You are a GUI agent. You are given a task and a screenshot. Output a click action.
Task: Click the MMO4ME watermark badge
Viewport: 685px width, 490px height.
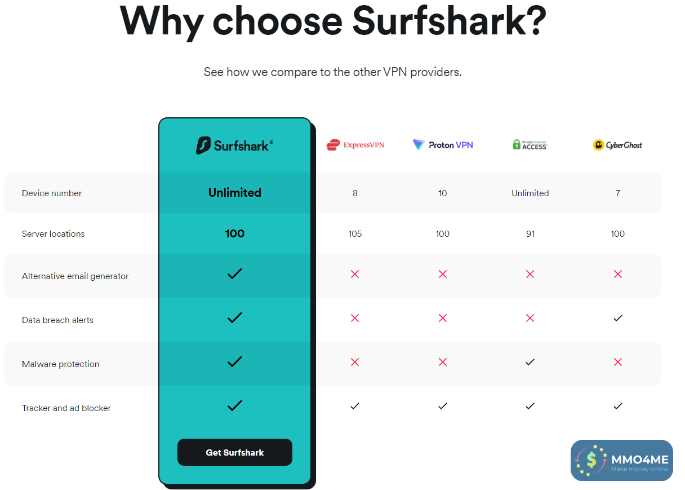[x=621, y=461]
